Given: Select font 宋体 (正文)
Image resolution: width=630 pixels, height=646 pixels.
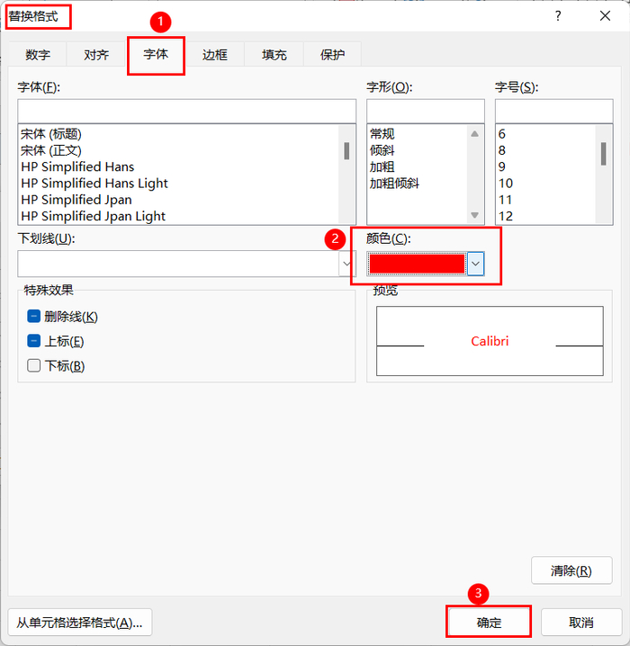Looking at the screenshot, I should (x=51, y=150).
